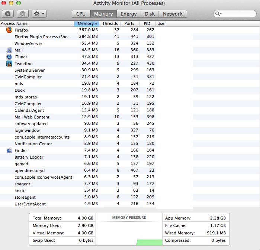Select CVMCompiler using 16.9 MB
Viewport: 260px width, 250px height.
(130, 104)
